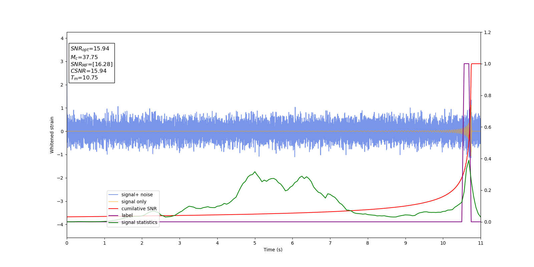
Task: Click the 'Whitened strain' y-axis label
Action: (52, 135)
